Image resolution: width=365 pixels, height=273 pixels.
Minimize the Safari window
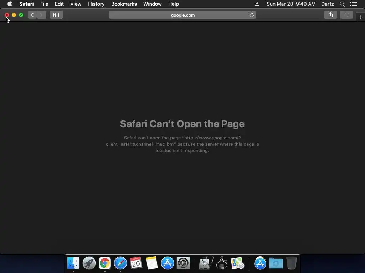14,15
